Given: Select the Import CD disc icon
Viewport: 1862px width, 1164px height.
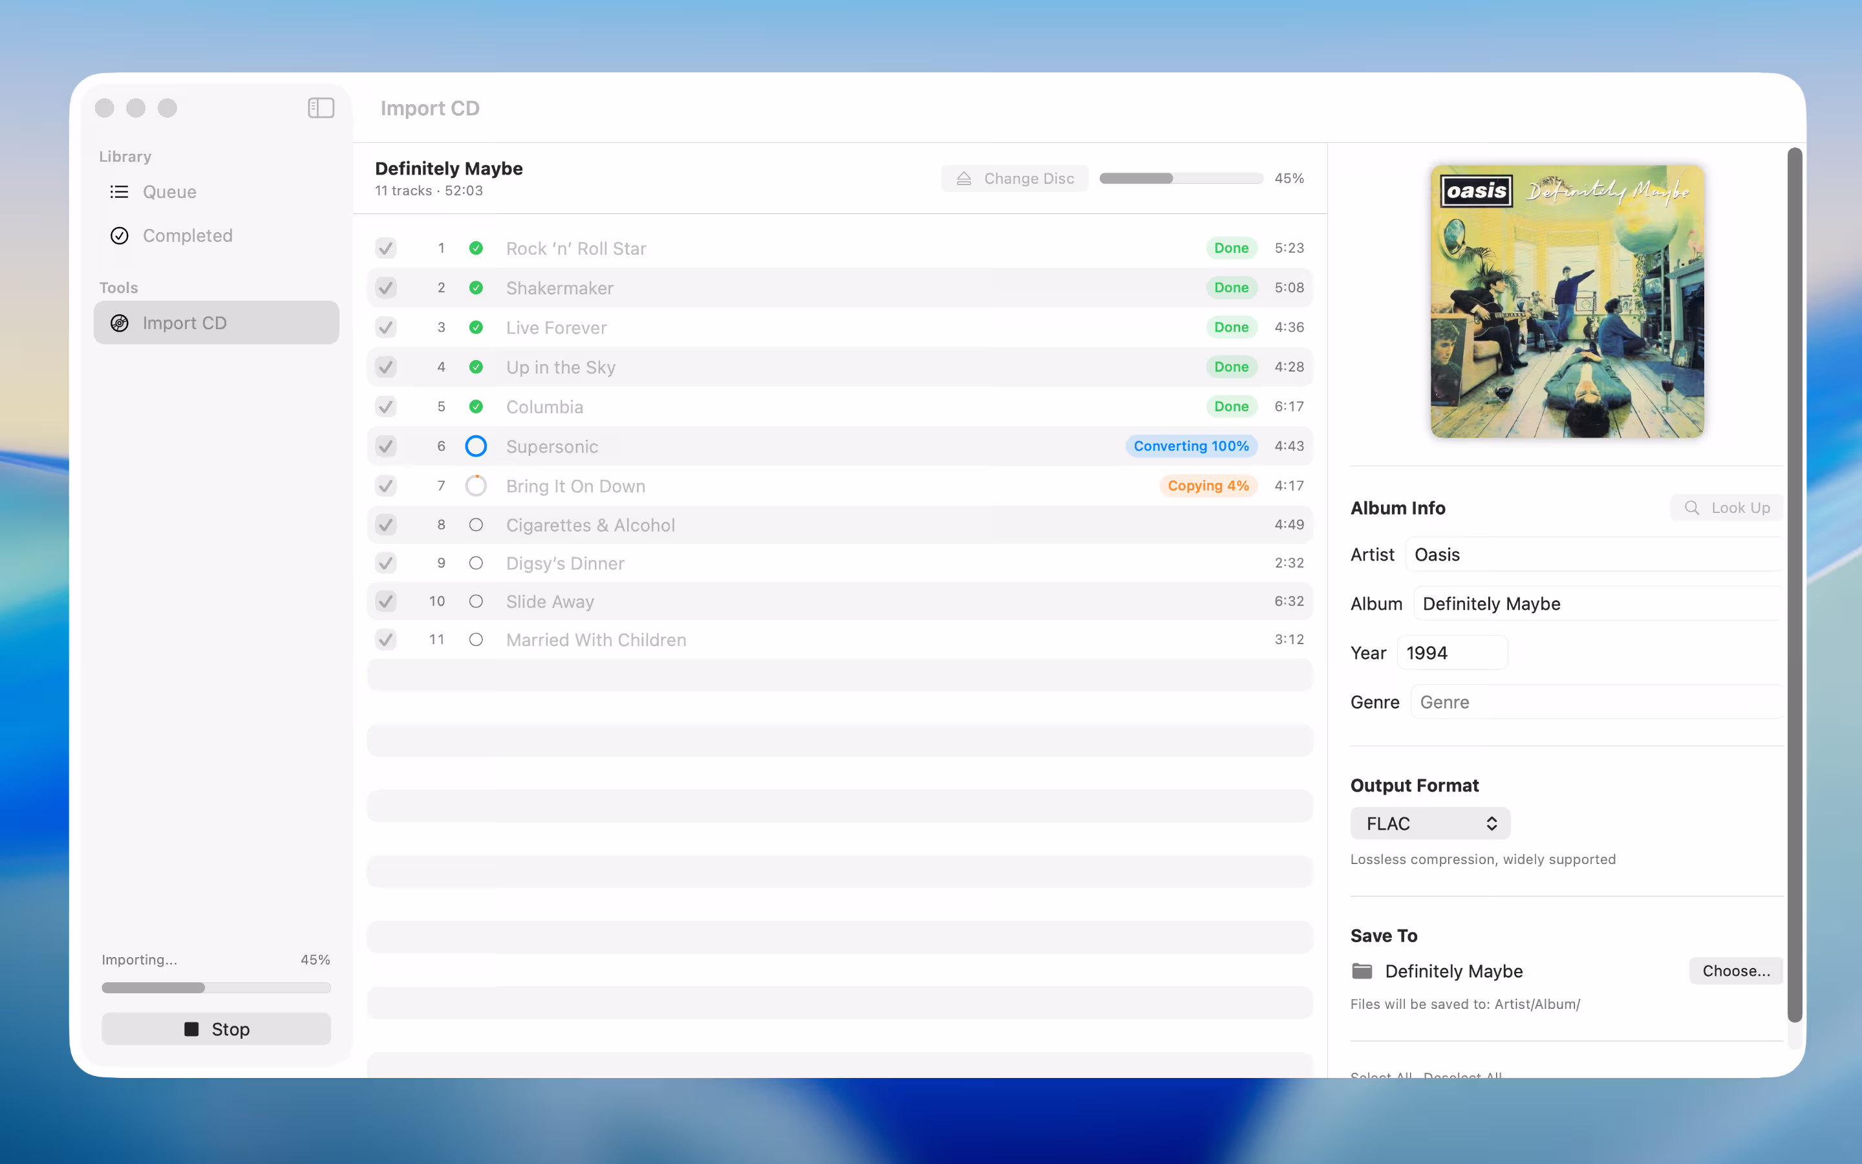Looking at the screenshot, I should (120, 323).
